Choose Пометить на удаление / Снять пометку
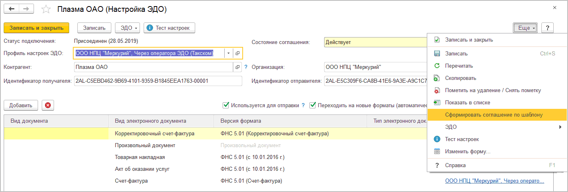568x192 pixels. [x=493, y=90]
